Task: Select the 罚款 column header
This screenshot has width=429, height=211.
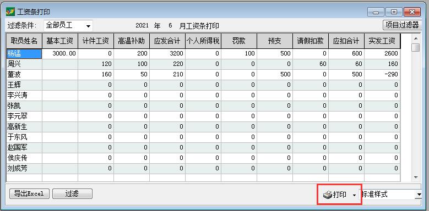Action: coord(239,41)
